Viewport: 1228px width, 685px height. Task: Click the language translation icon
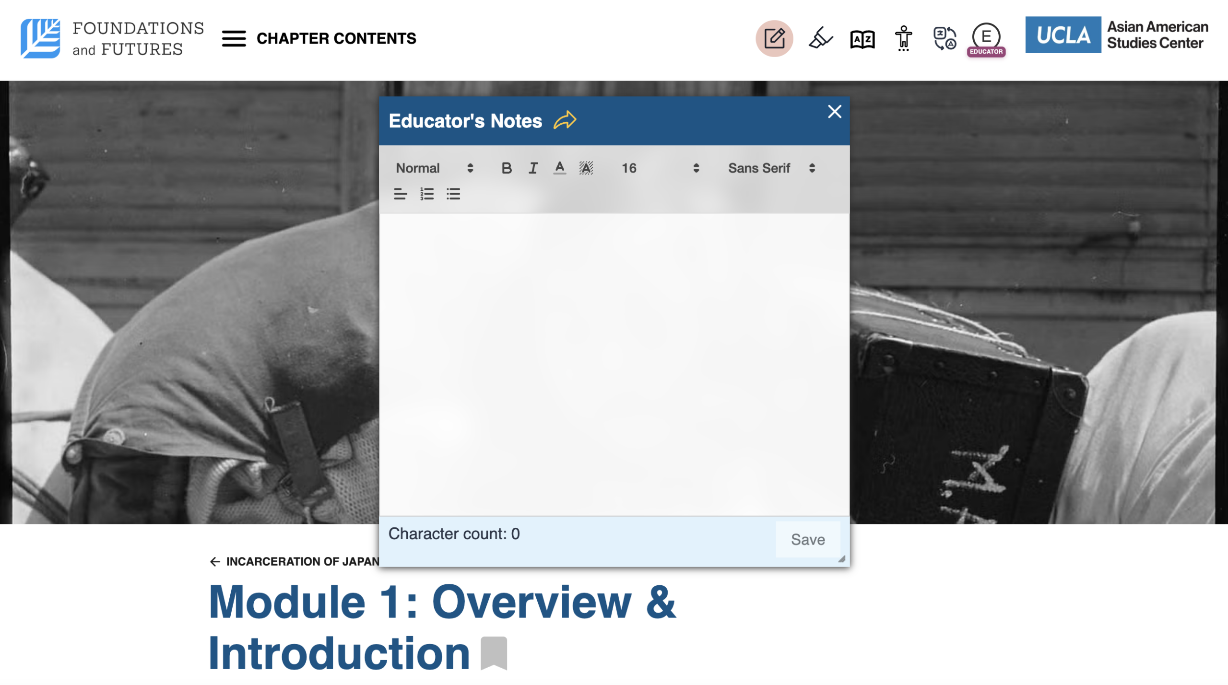click(x=944, y=38)
